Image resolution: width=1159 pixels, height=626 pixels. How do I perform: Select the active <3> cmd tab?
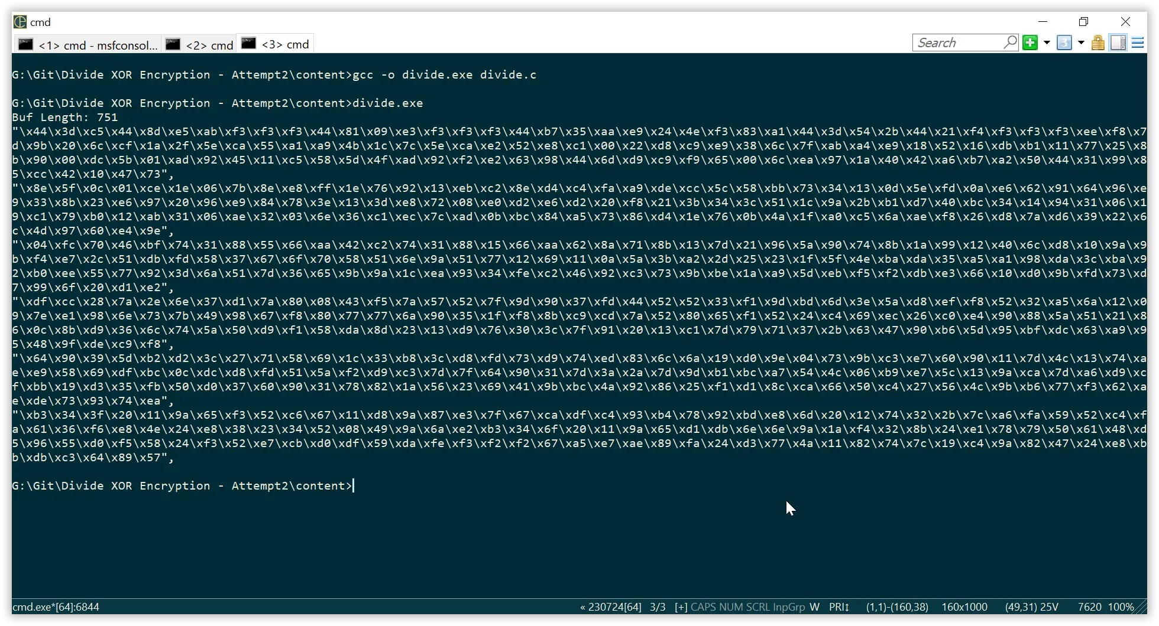click(x=275, y=44)
